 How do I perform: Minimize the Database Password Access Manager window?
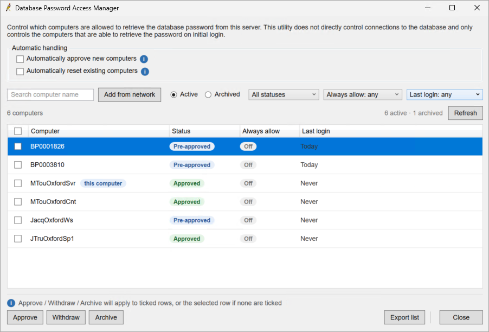[x=428, y=8]
